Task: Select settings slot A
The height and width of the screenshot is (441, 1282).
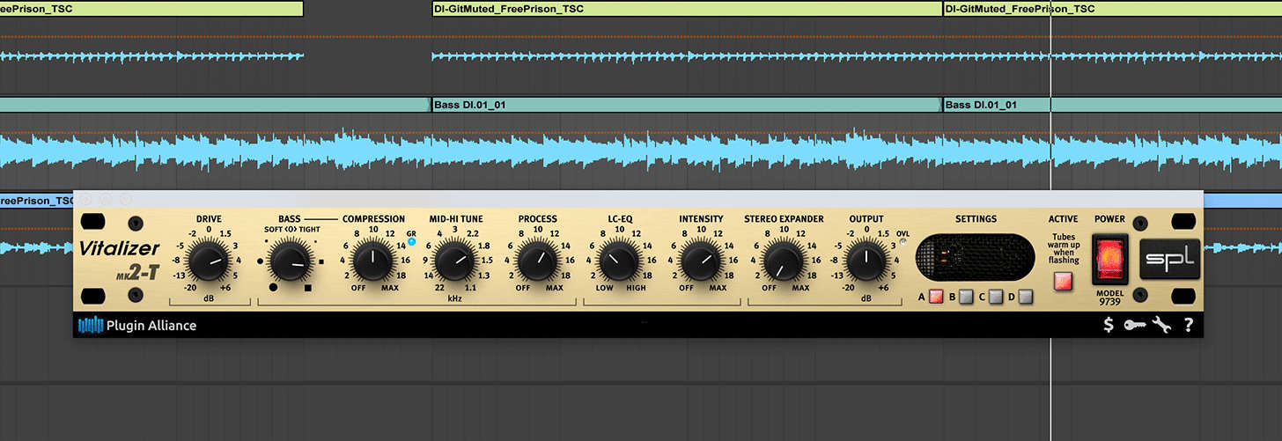Action: coord(936,297)
